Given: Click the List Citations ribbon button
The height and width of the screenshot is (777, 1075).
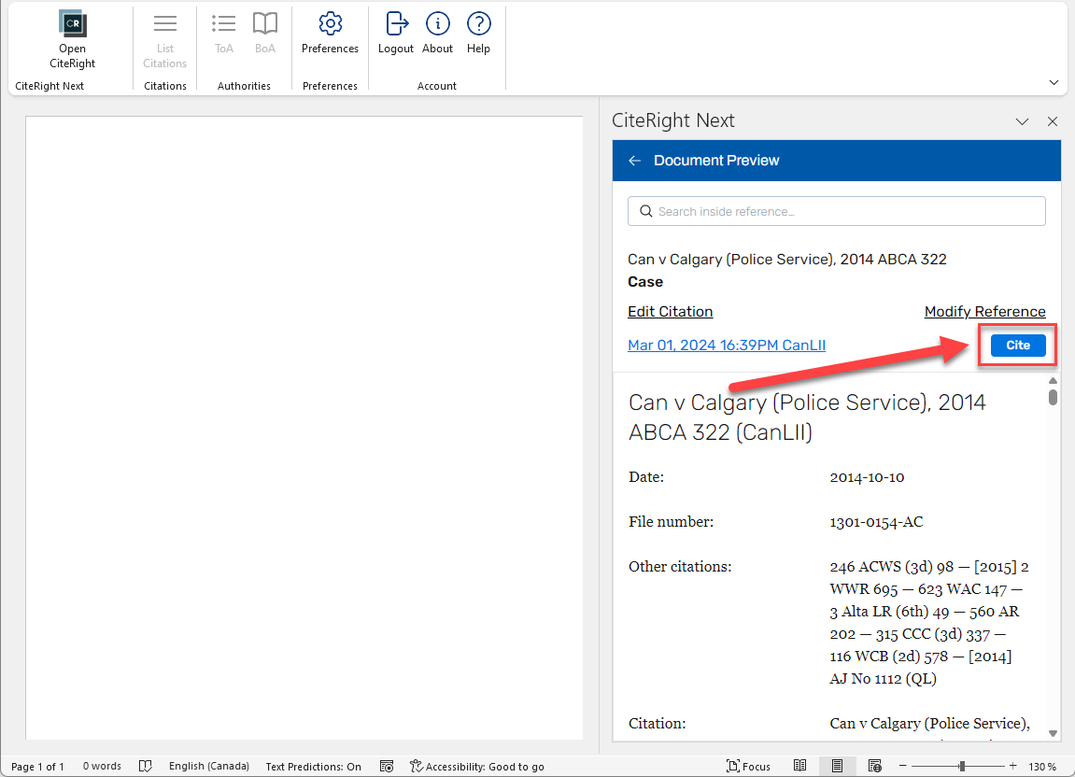Looking at the screenshot, I should [x=164, y=40].
